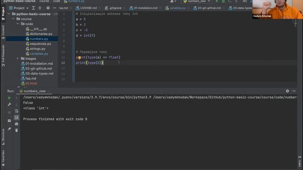Click python-basic-course breadcrumb
Image resolution: width=303 pixels, height=170 pixels.
coord(19,1)
